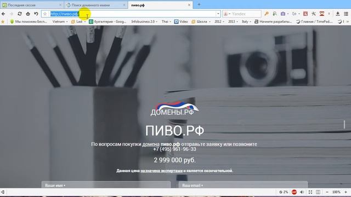The height and width of the screenshot is (197, 351).
Task: Click the URL address field
Action: [x=131, y=14]
